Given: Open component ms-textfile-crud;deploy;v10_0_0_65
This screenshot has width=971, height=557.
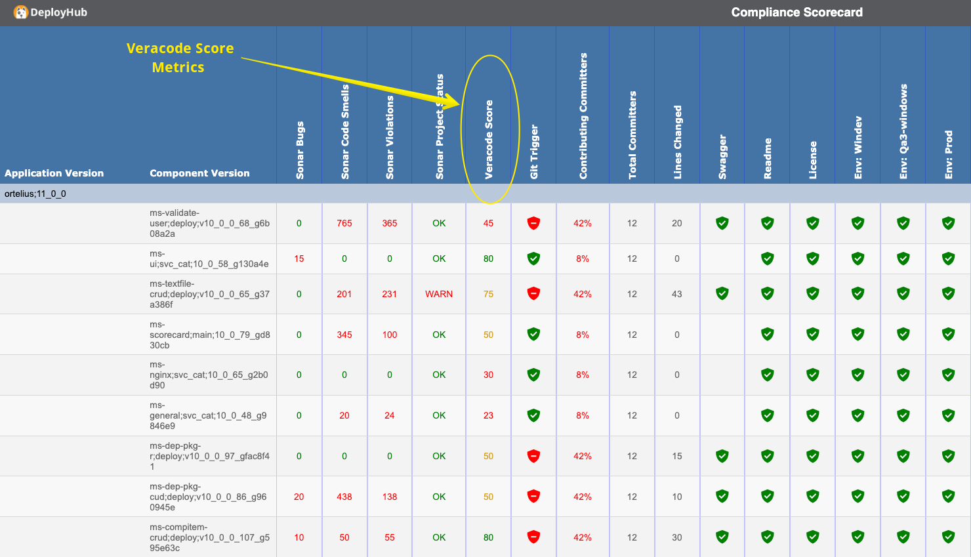Looking at the screenshot, I should click(x=209, y=294).
